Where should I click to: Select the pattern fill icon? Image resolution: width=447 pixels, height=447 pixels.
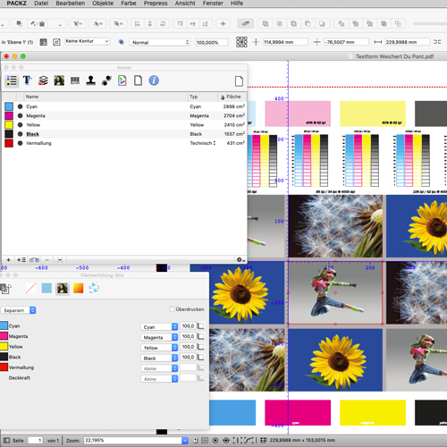(x=94, y=288)
